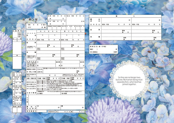
Task: Click the 夫の職業 field
Action: point(49,93)
